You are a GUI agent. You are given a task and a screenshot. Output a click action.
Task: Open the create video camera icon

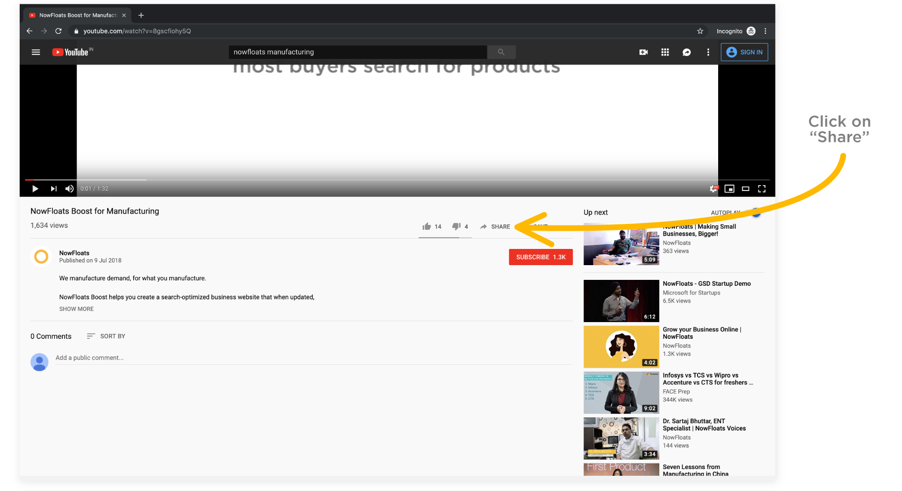tap(643, 52)
